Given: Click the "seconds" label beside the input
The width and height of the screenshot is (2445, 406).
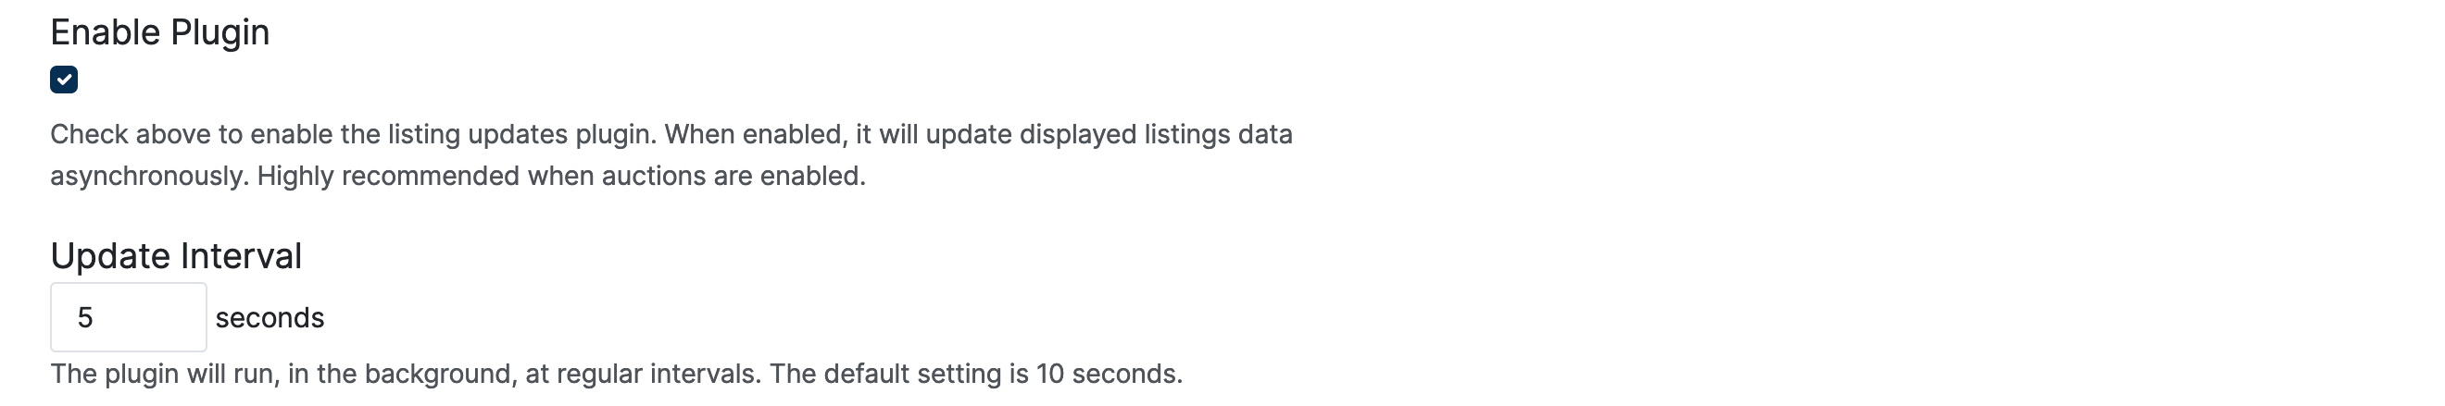Looking at the screenshot, I should pos(270,318).
